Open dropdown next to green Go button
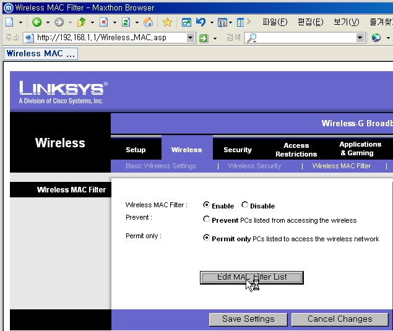Screen dimensions: 393x331 (x=215, y=38)
